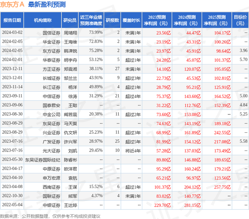Click the 目标价(元) column header
This screenshot has height=219, width=249.
pyautogui.click(x=240, y=20)
